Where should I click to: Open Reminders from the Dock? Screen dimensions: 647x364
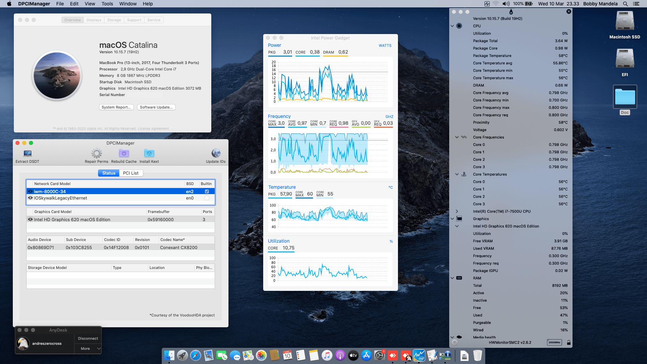point(301,355)
